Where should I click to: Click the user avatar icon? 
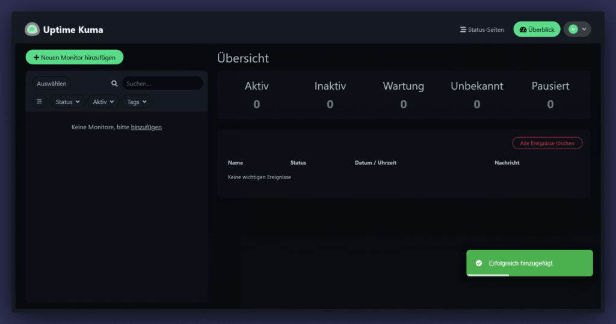coord(573,29)
